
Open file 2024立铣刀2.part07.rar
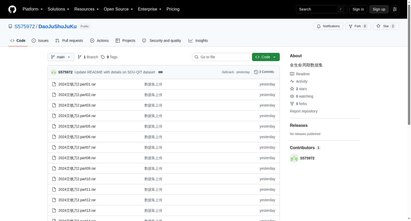coord(77,147)
